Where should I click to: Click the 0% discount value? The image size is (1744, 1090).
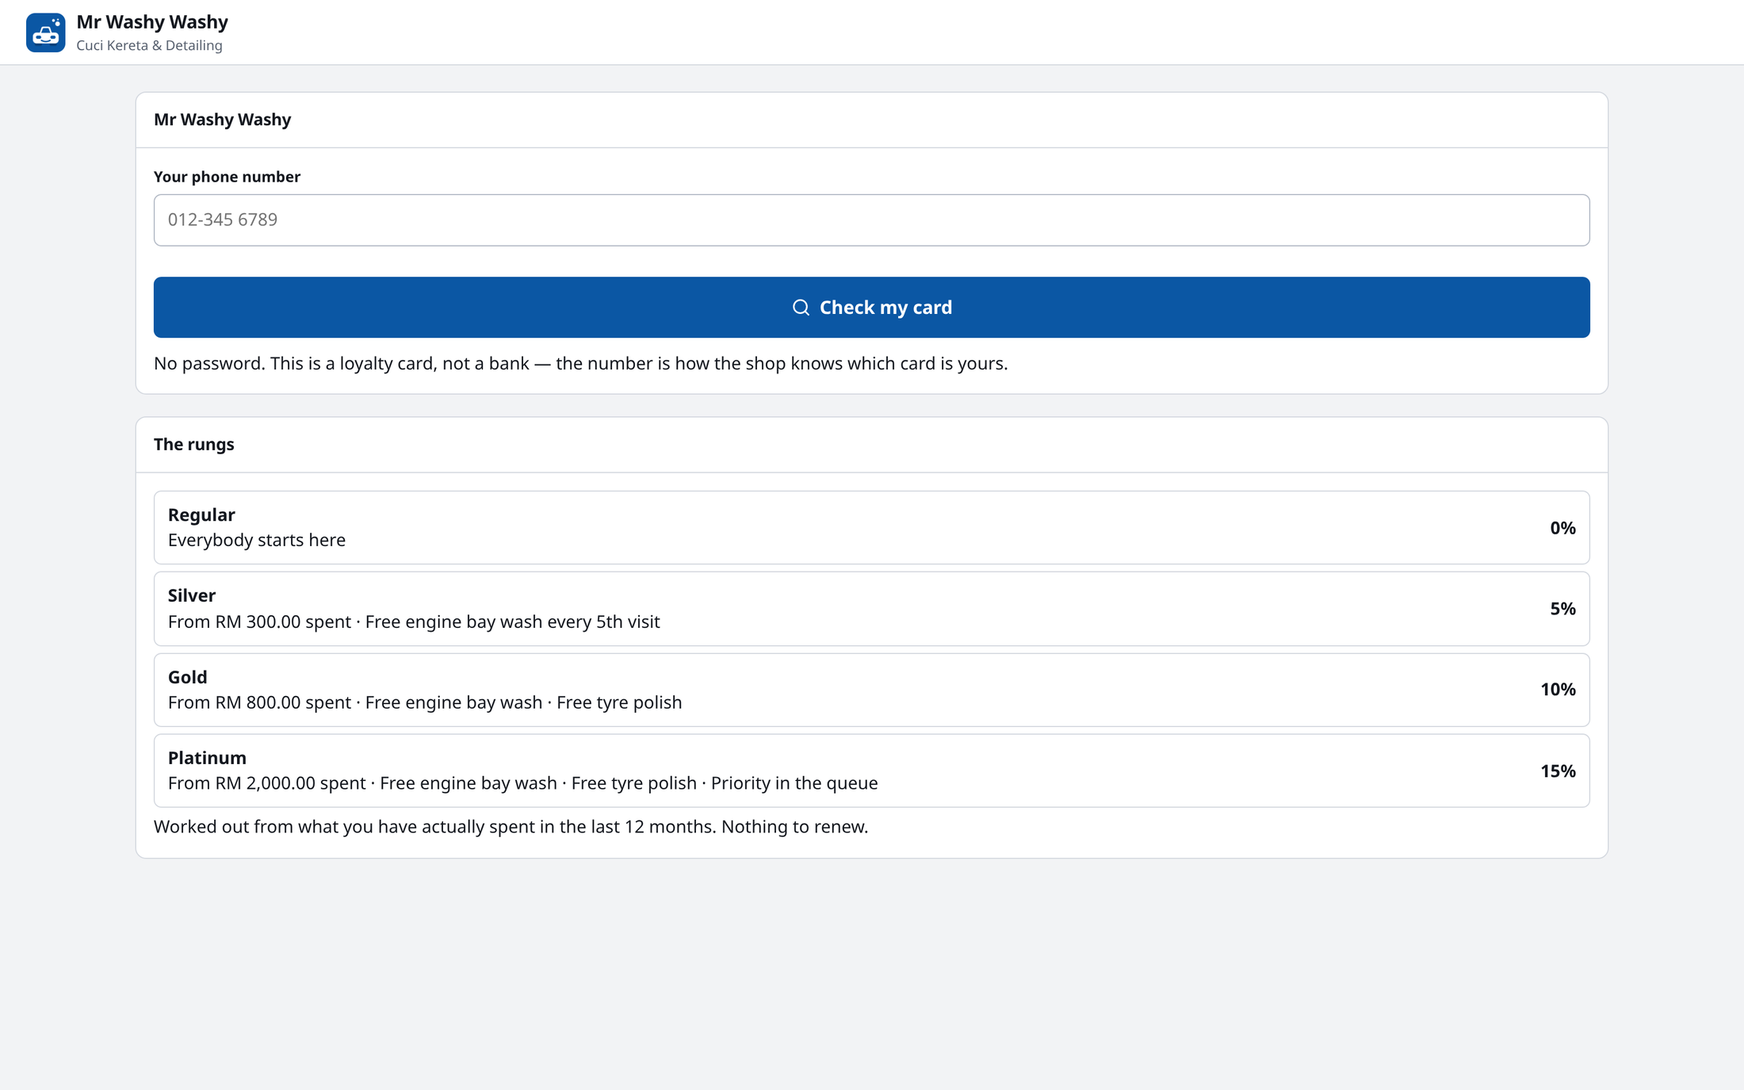pyautogui.click(x=1562, y=528)
